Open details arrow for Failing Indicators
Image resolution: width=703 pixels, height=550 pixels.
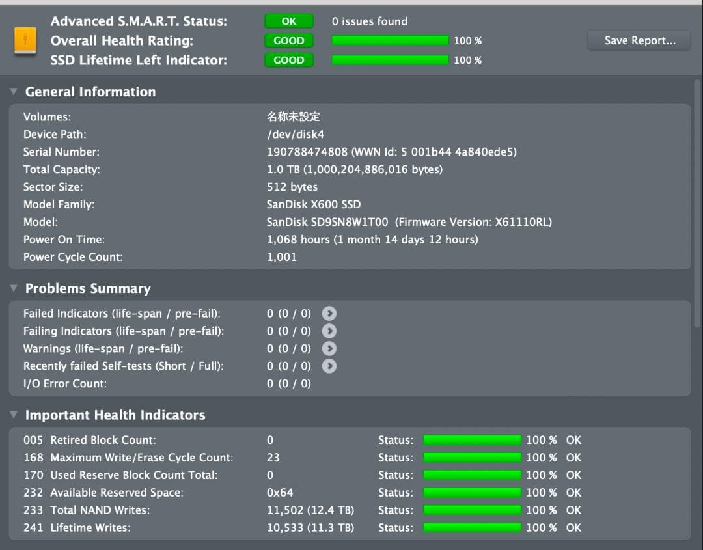[329, 331]
